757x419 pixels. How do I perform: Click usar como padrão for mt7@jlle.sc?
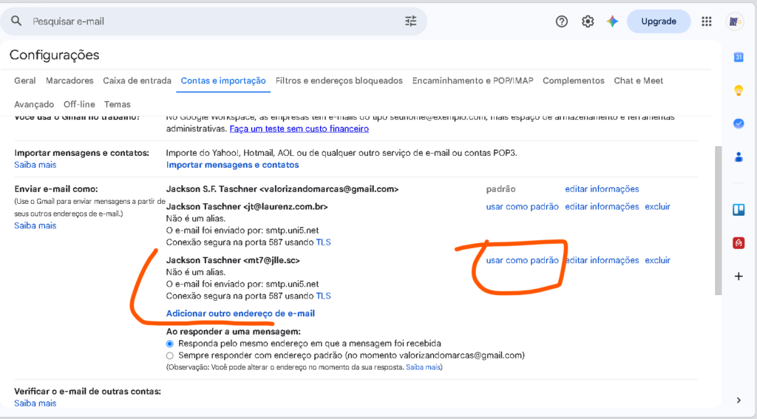click(522, 260)
